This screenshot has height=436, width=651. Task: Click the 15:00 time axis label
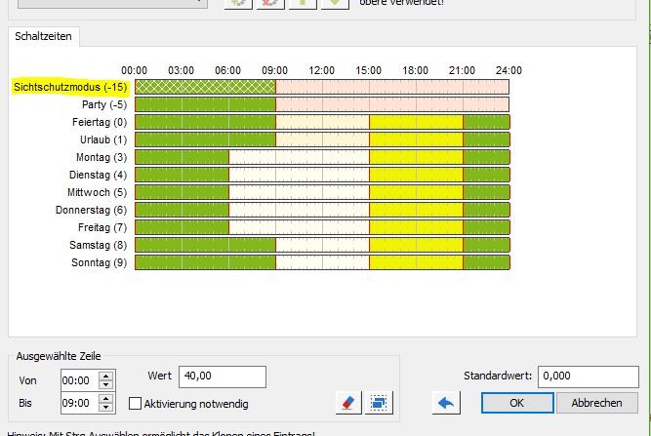(x=368, y=70)
